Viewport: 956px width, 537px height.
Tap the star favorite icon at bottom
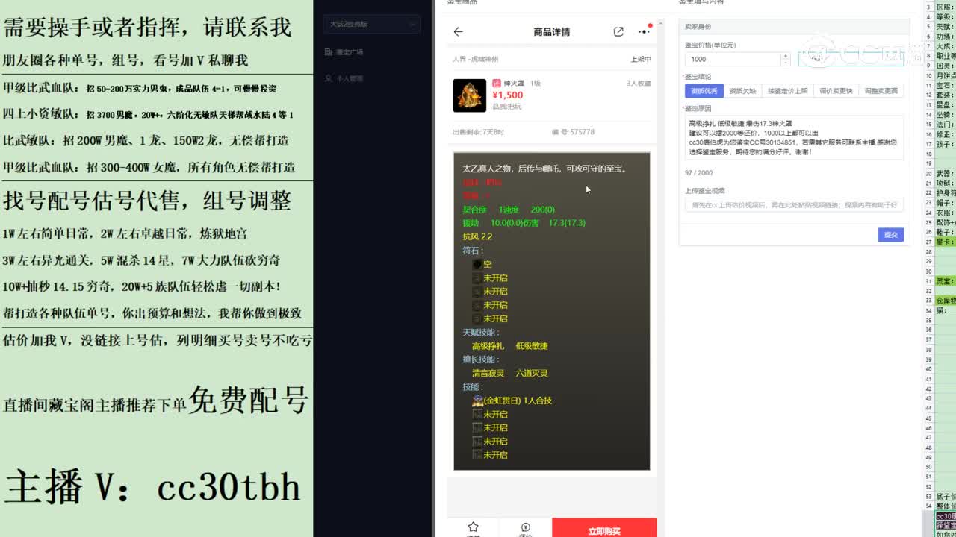pos(473,527)
